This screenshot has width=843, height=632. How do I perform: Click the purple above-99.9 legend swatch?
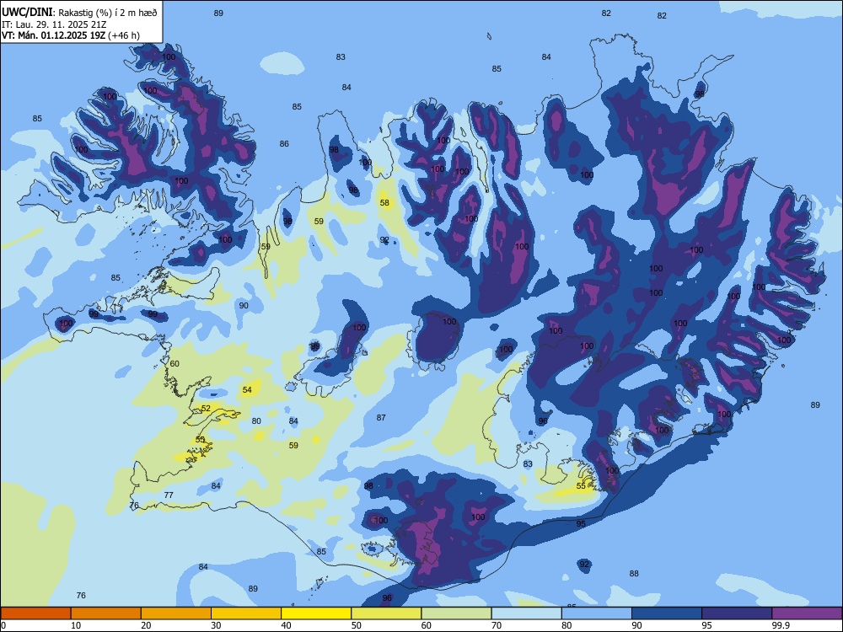pyautogui.click(x=807, y=613)
